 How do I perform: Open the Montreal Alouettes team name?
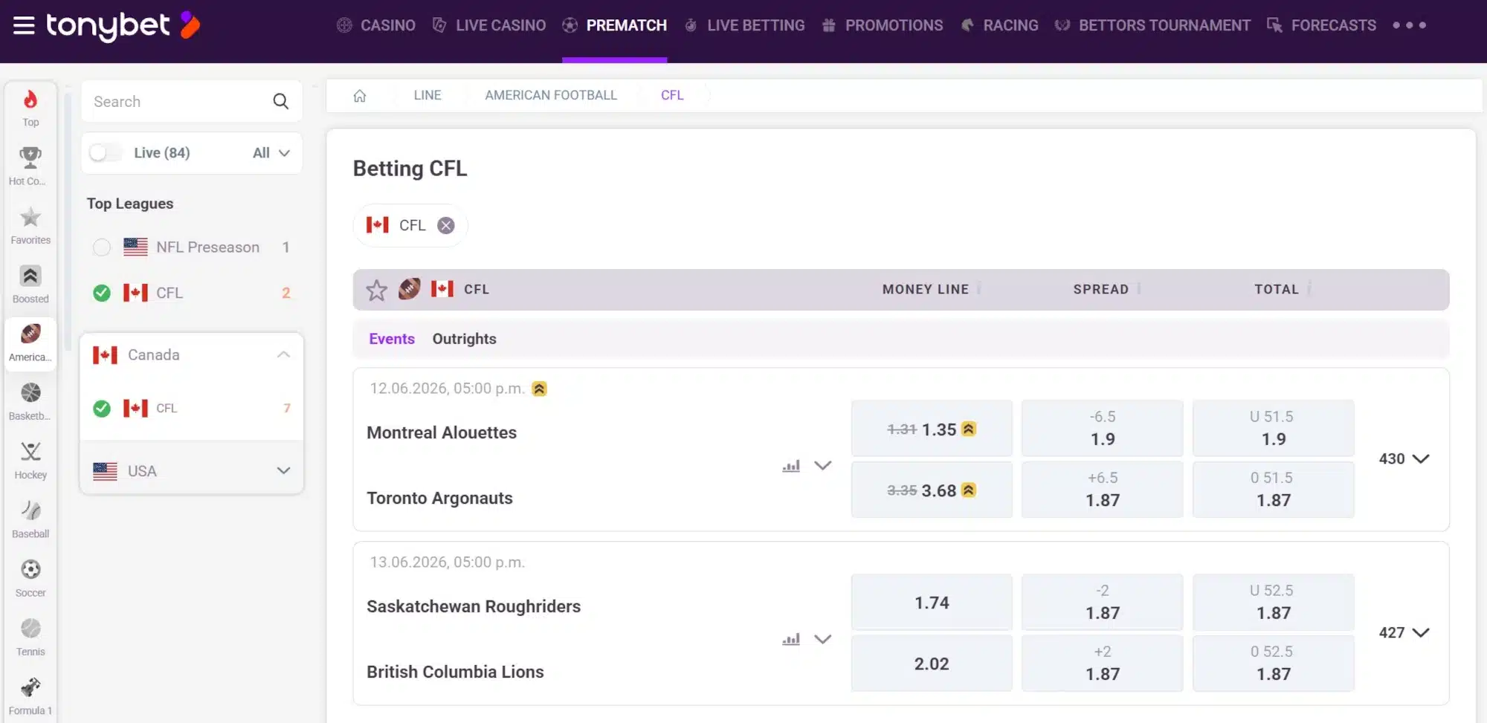[x=442, y=432]
